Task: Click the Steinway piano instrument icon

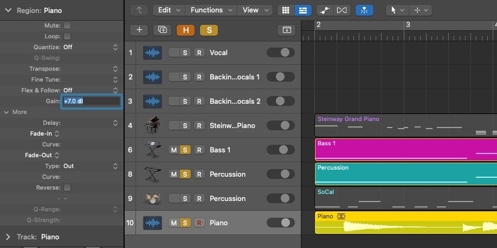Action: (152, 125)
